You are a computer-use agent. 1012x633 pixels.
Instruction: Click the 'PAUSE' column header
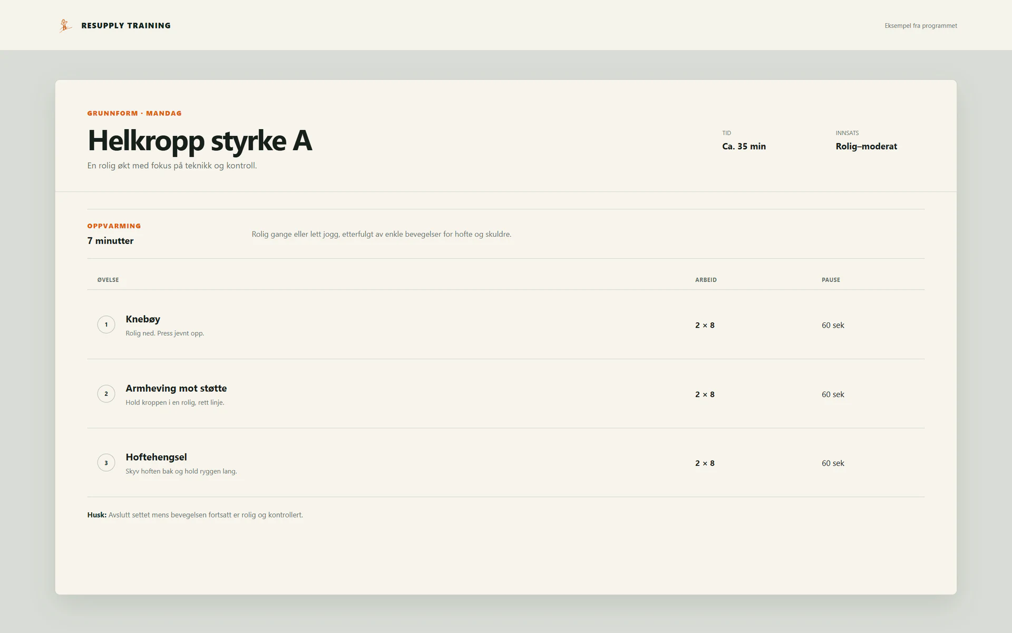coord(831,280)
